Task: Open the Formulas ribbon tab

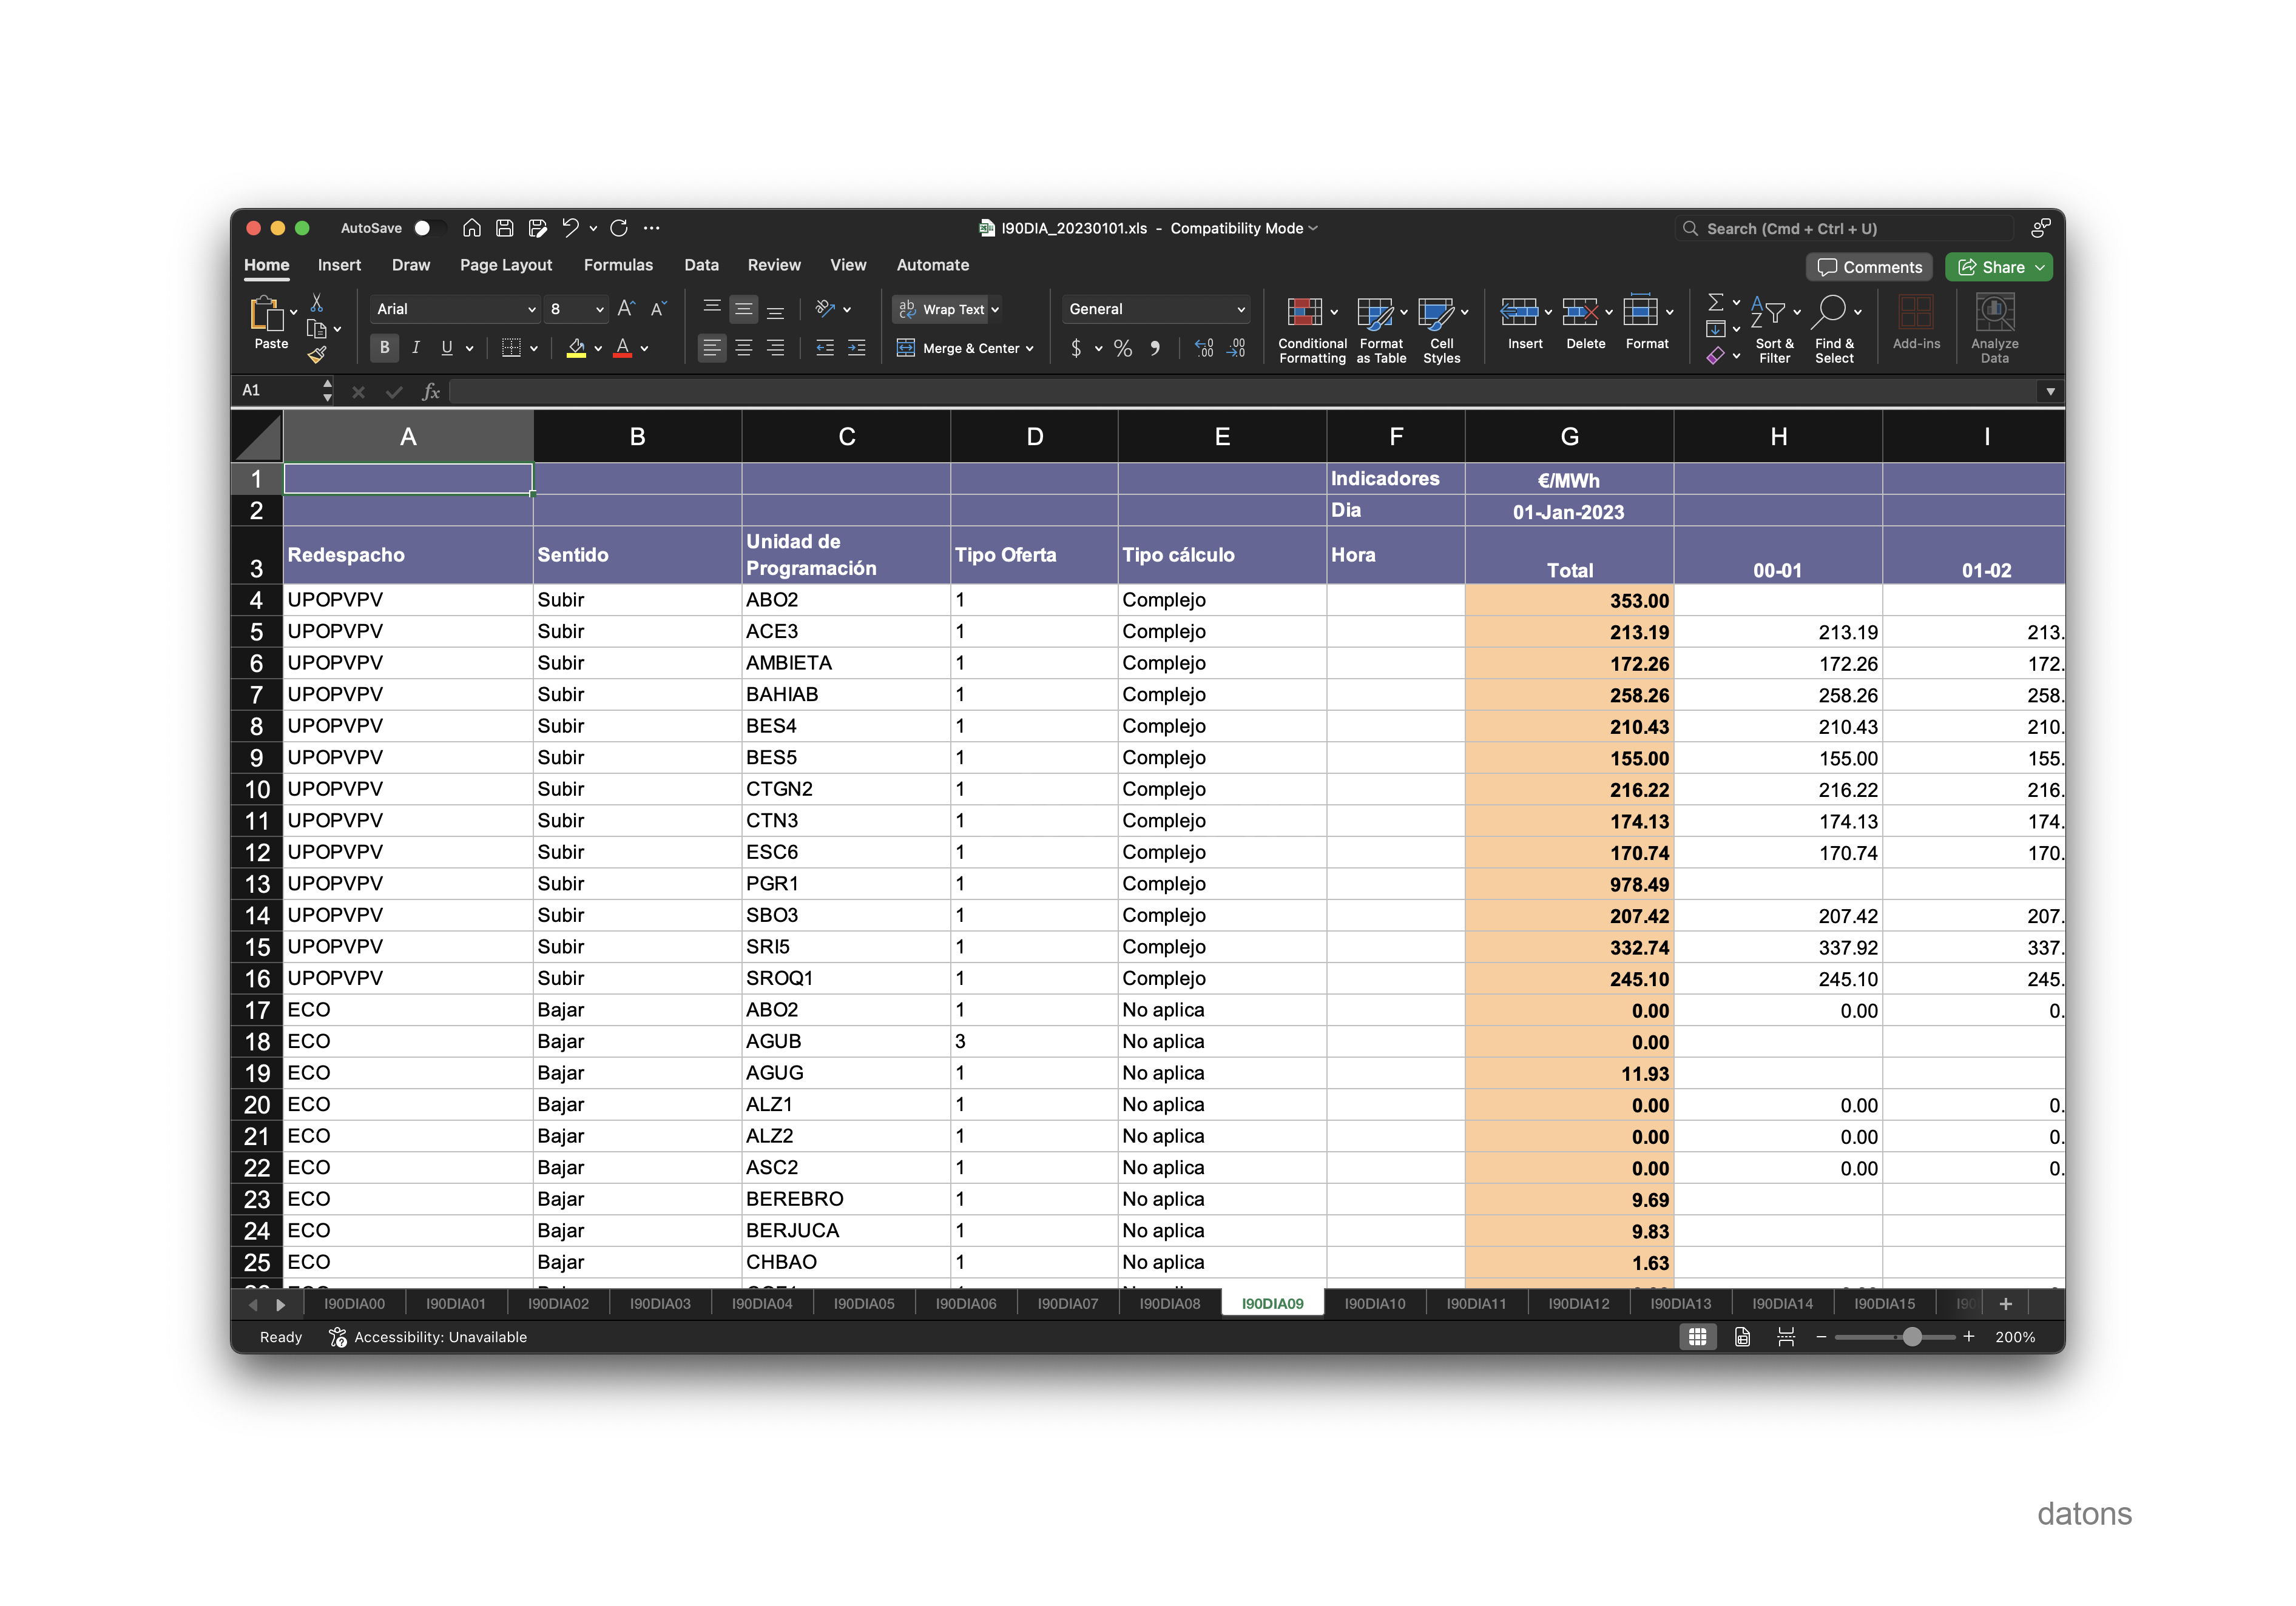Action: [618, 265]
